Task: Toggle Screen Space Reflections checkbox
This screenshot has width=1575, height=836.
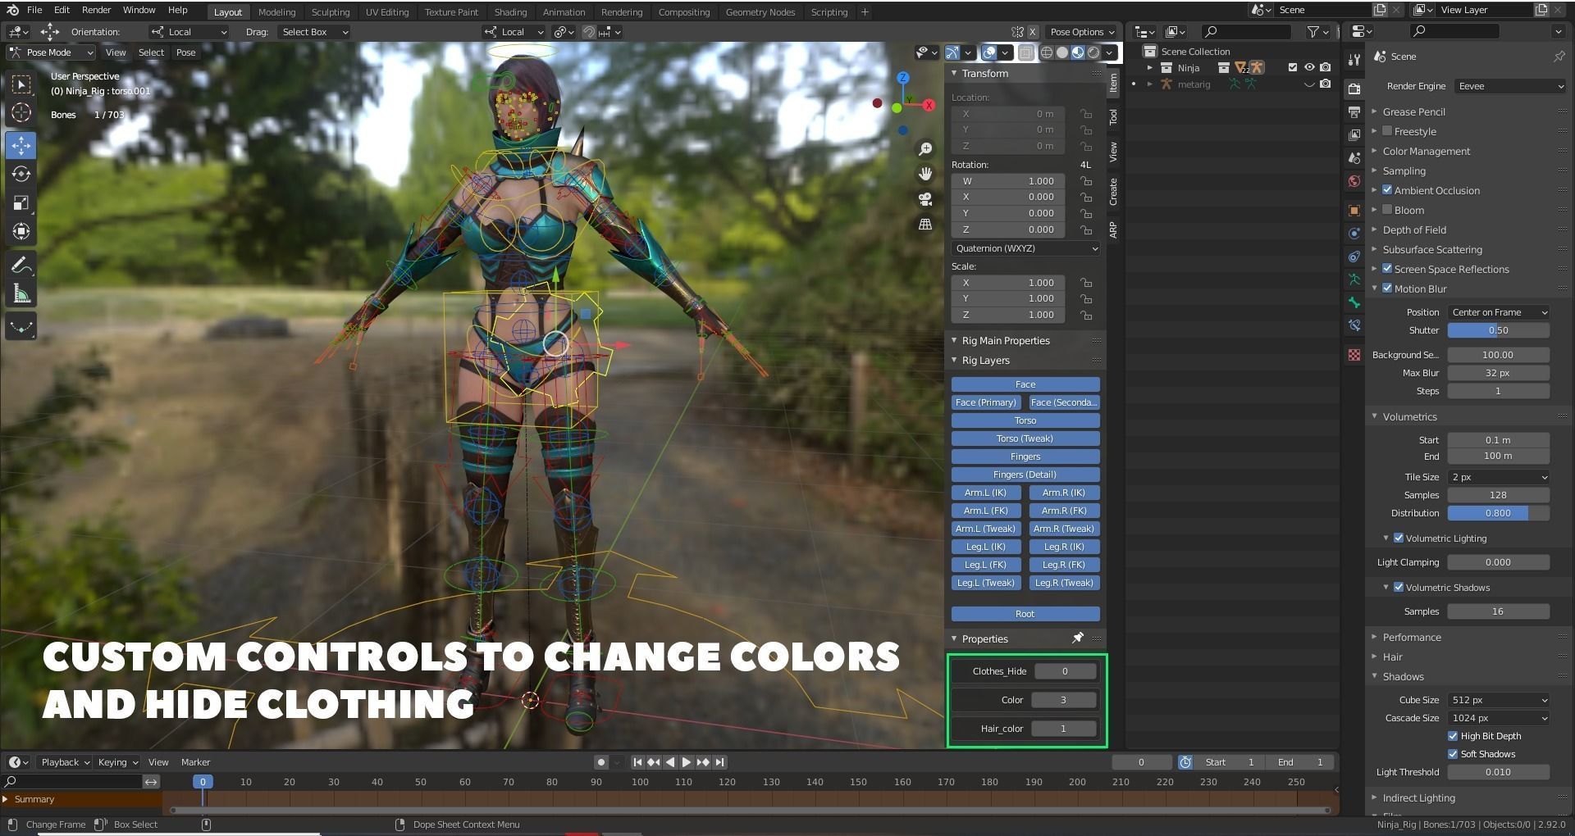Action: coord(1387,269)
